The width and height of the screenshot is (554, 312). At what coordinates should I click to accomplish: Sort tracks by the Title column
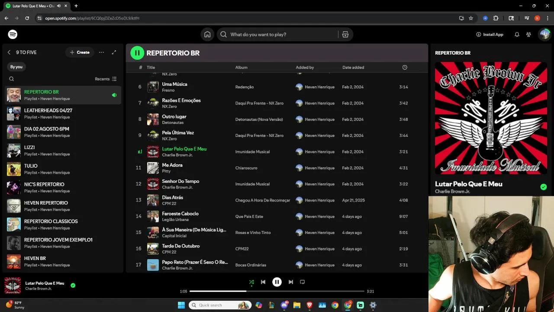coord(151,67)
